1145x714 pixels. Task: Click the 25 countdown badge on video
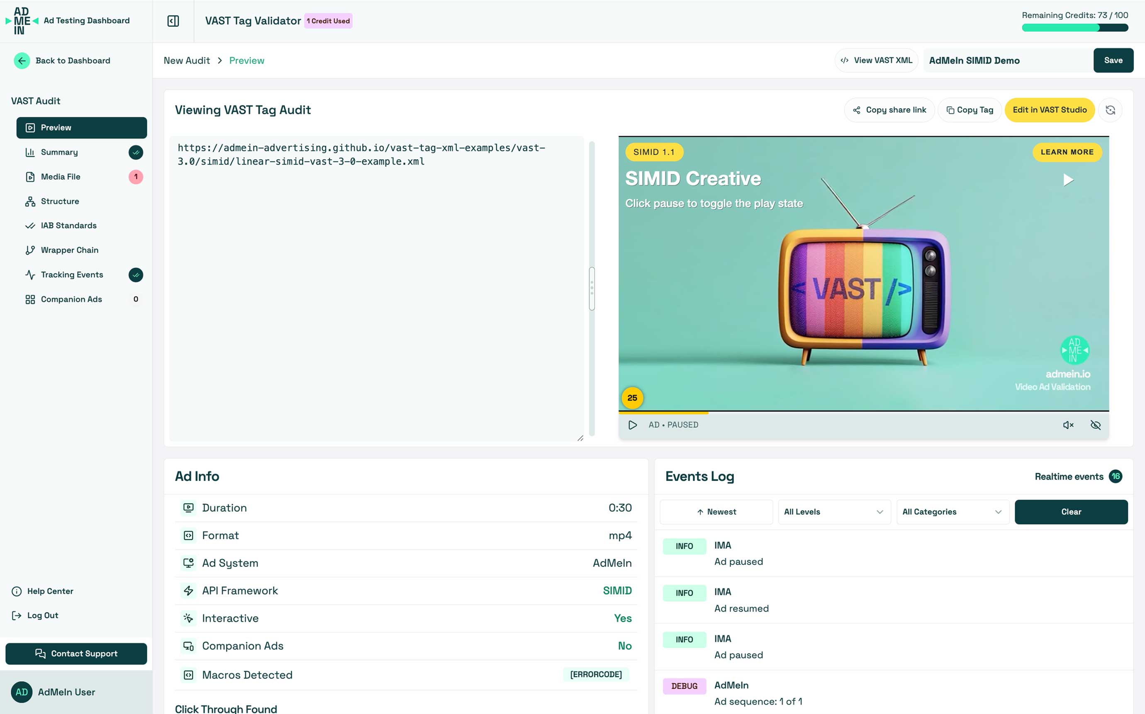pyautogui.click(x=632, y=398)
